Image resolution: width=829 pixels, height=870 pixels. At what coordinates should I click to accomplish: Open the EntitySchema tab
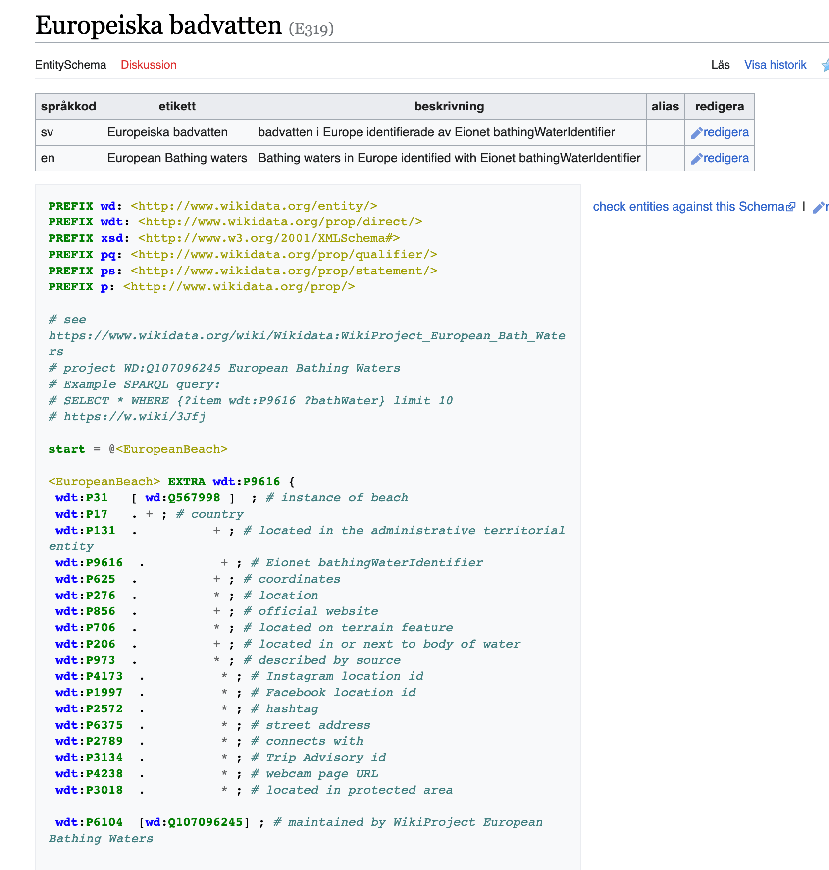tap(70, 65)
